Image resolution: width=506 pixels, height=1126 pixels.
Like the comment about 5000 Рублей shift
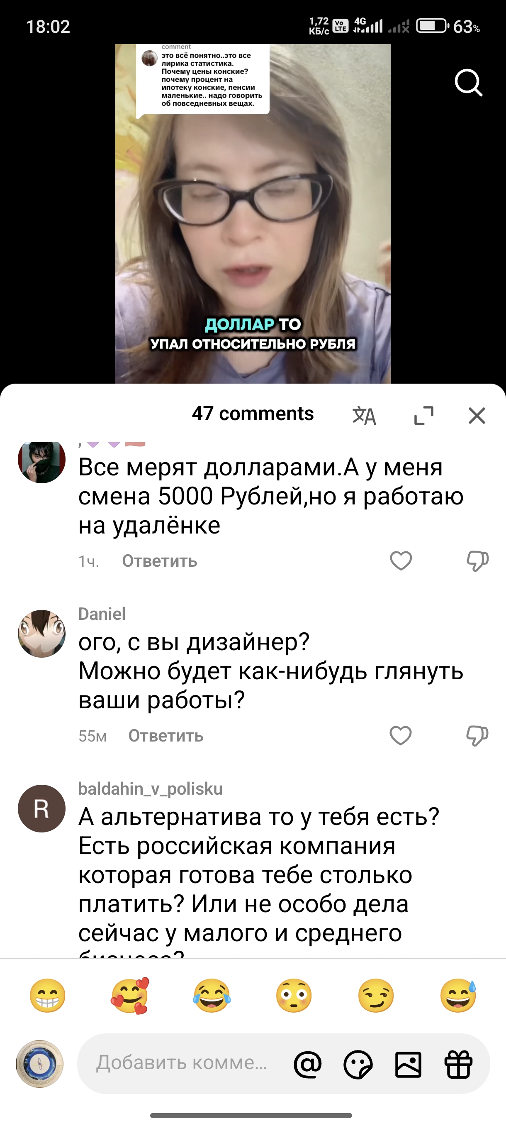(x=401, y=561)
